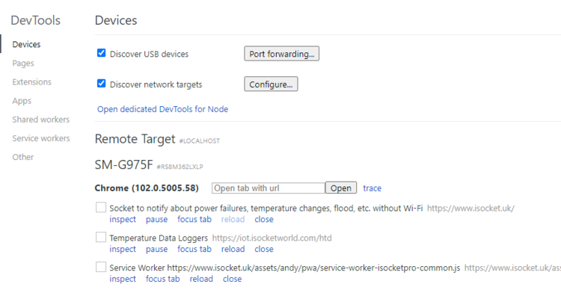Click the #R58M362LXLP serial label
The height and width of the screenshot is (296, 561).
click(180, 167)
